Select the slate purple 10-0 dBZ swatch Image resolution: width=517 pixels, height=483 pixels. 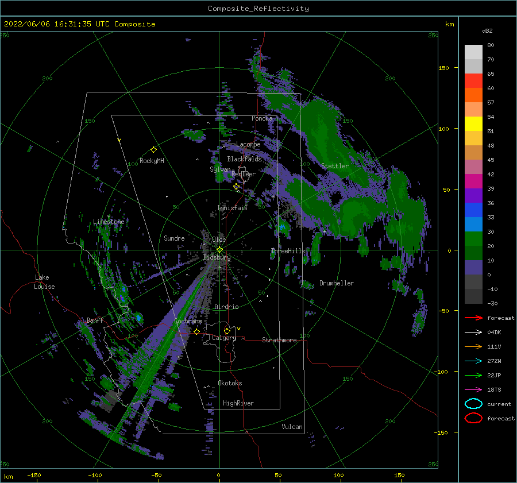coord(473,268)
